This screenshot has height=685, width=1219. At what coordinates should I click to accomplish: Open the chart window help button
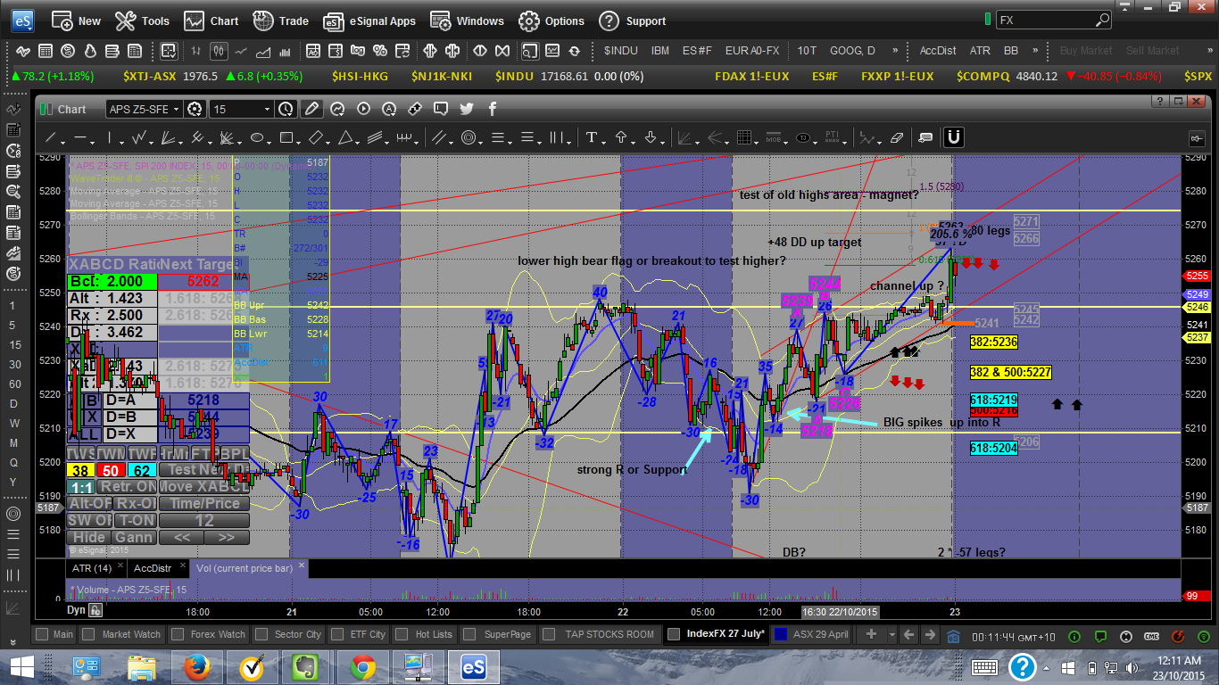click(1159, 101)
